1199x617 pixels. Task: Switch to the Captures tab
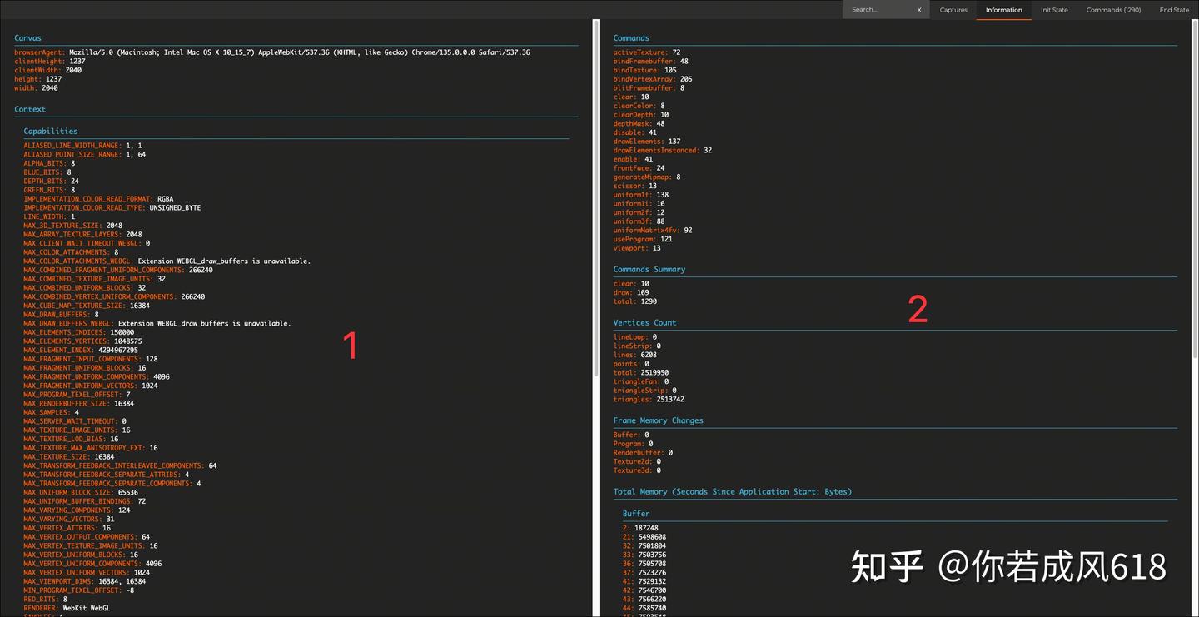[953, 10]
